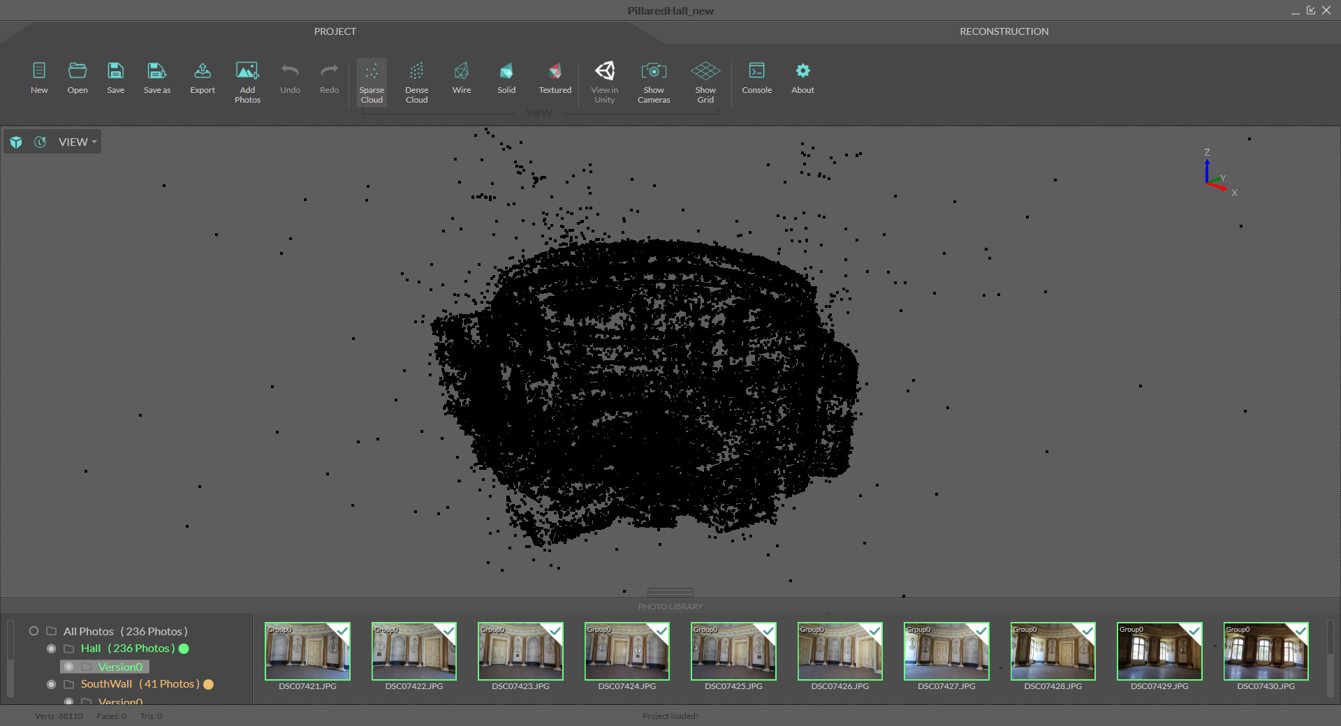
Task: Show Cameras in the viewport
Action: click(653, 80)
